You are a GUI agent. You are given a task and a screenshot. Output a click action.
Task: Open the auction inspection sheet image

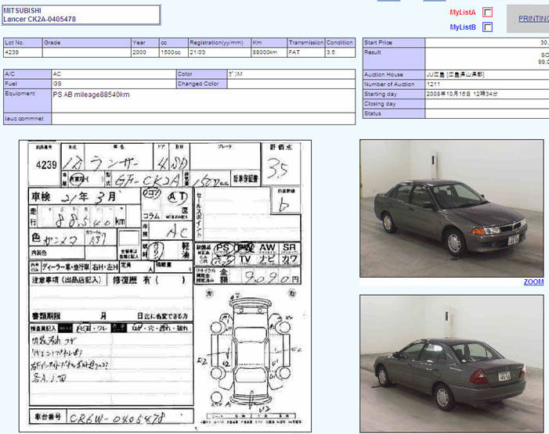pos(165,286)
